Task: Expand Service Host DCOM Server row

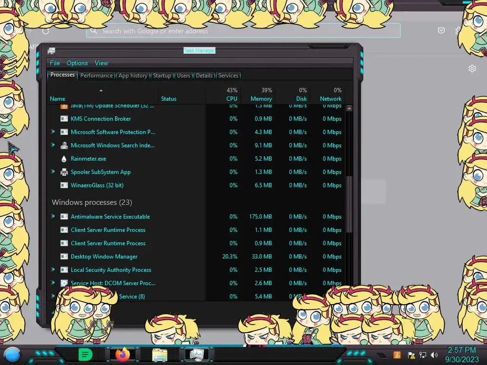Action: tap(53, 283)
